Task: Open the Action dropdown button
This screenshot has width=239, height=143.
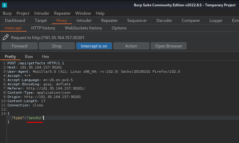Action: point(131,46)
